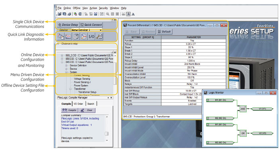Click the Percent Differential window title icon
Screen dimensions: 279x152
point(125,25)
